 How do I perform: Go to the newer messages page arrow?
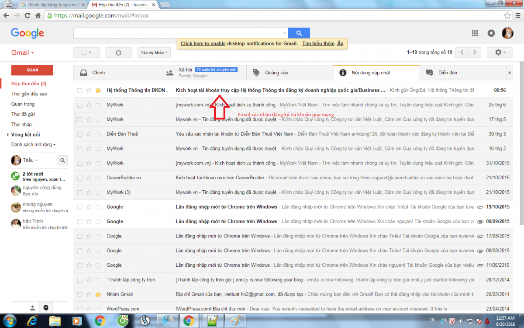[462, 52]
